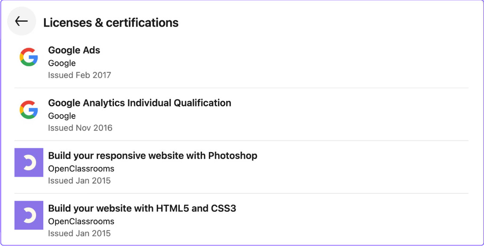Click Google logo beside Google Ads
Screen dimensions: 484x246
(29, 57)
